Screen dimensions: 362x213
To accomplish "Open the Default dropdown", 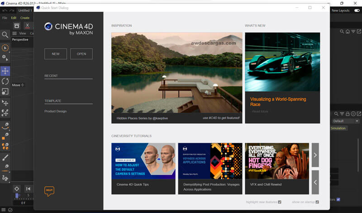I will 346,121.
